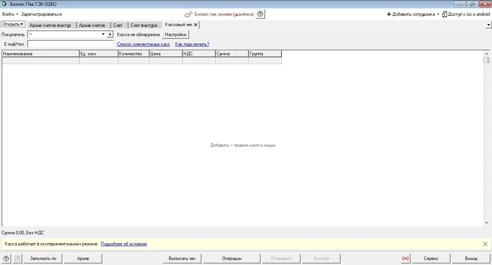Switch to Архив счетов-фактур tab
492x265 pixels.
(x=50, y=25)
